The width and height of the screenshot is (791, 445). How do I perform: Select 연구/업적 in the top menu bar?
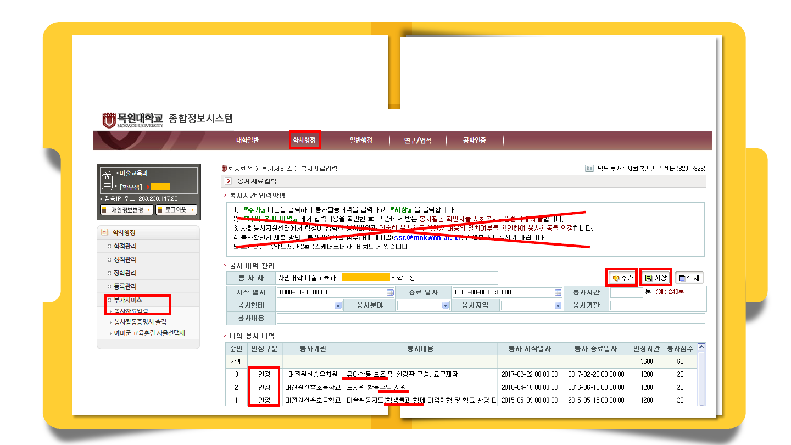tap(417, 141)
